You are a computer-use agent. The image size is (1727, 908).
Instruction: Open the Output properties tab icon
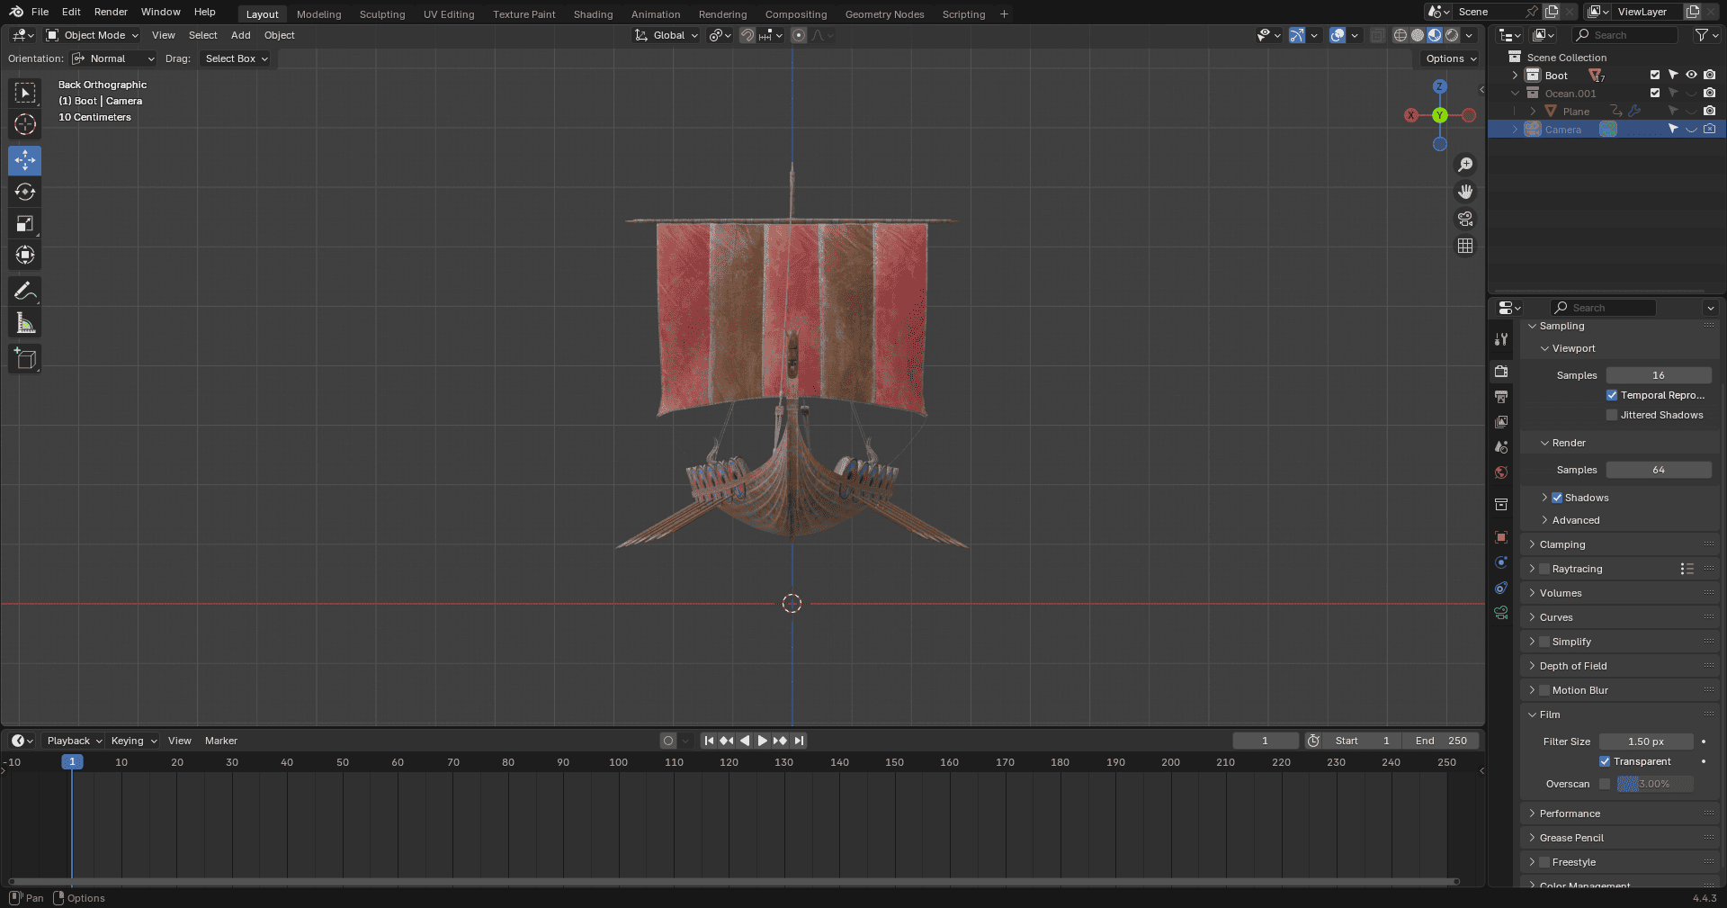click(1501, 396)
